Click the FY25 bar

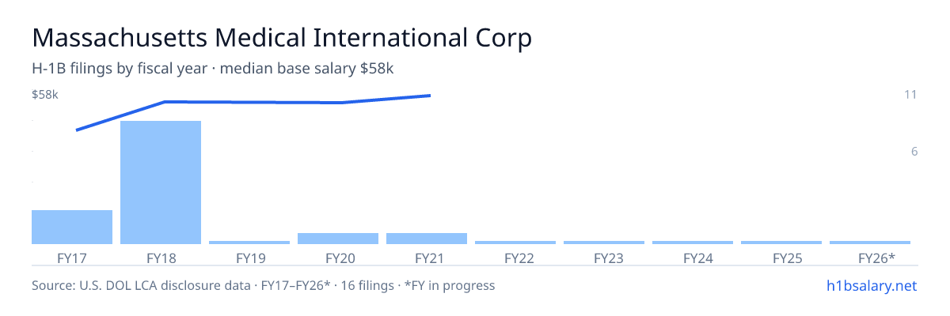point(781,243)
